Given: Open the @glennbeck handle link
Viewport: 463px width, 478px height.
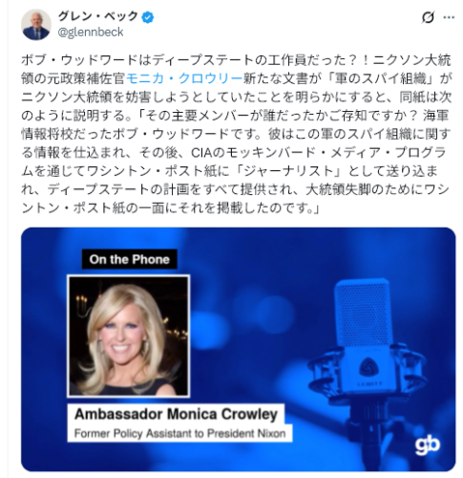Looking at the screenshot, I should tap(91, 33).
